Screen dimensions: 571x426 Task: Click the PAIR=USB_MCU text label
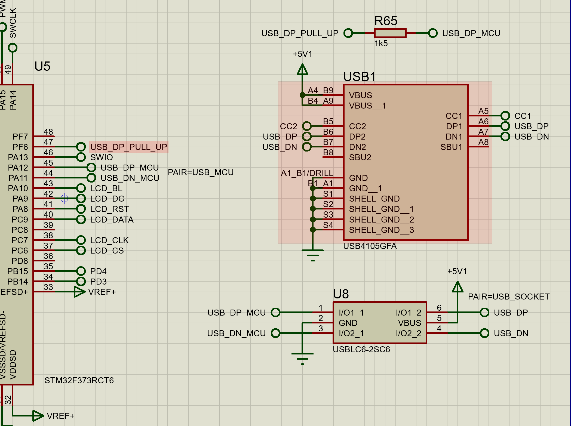tap(201, 172)
